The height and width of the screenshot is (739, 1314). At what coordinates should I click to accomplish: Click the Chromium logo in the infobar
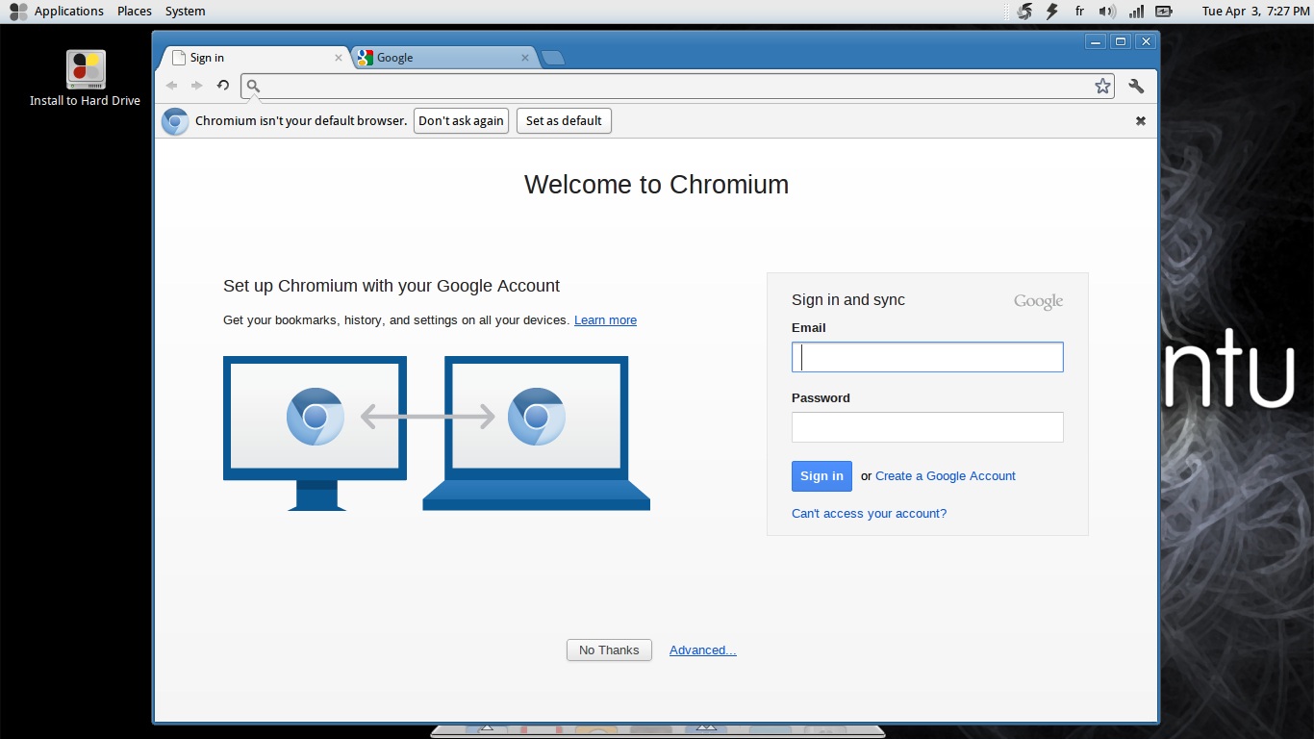[x=175, y=121]
